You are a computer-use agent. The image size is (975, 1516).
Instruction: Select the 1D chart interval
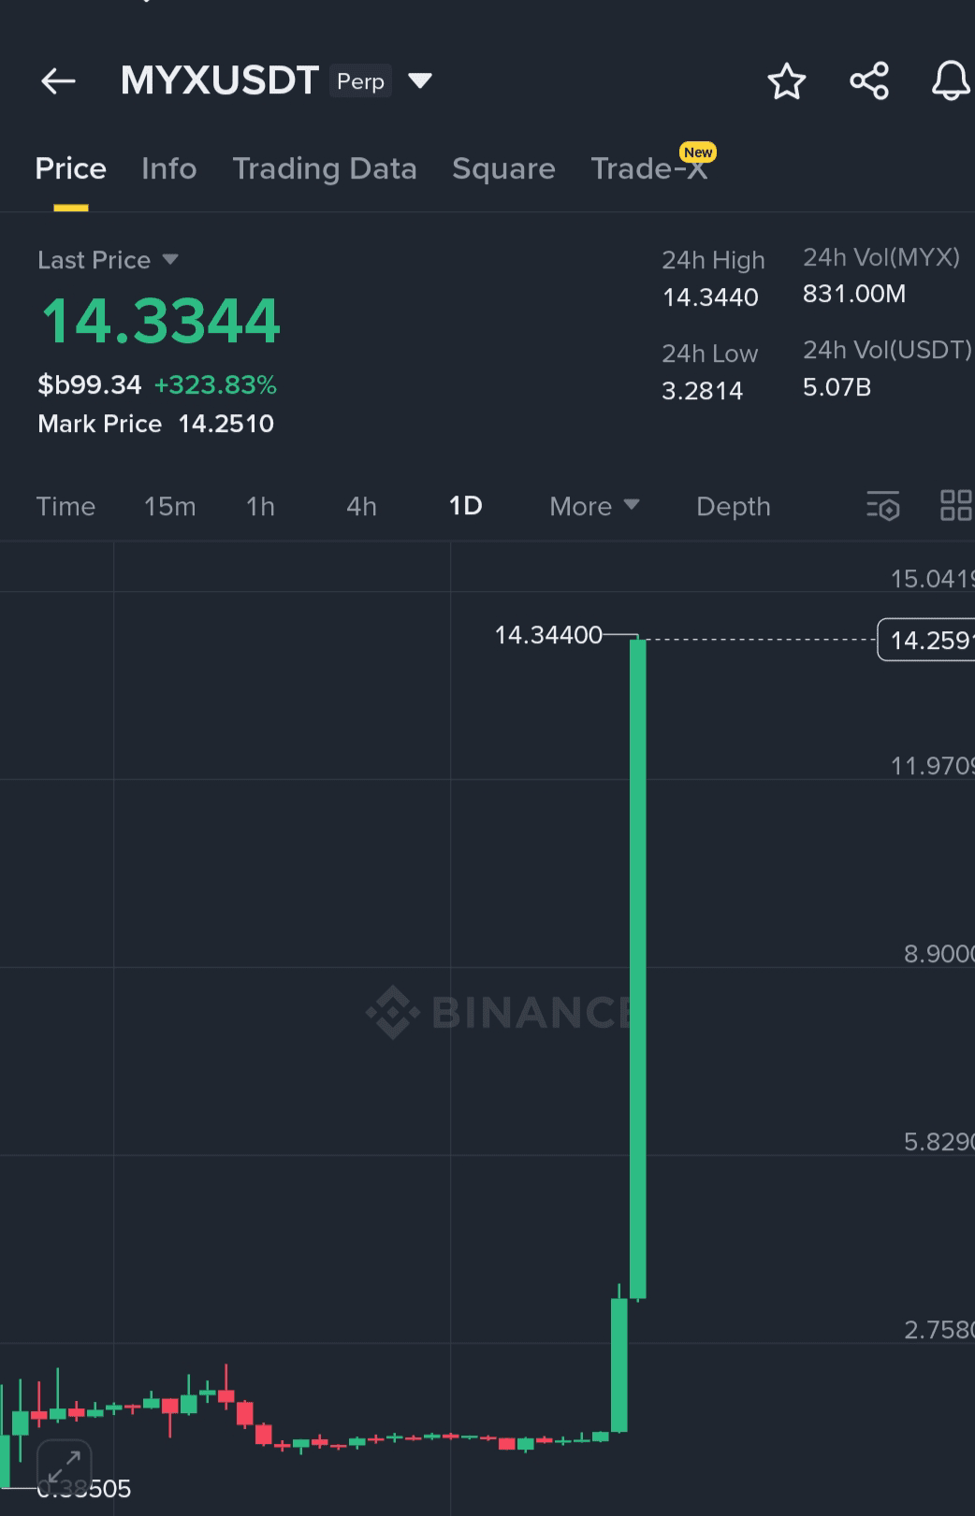[x=465, y=506]
